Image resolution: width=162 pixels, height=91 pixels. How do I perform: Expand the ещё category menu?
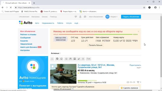coord(77,23)
